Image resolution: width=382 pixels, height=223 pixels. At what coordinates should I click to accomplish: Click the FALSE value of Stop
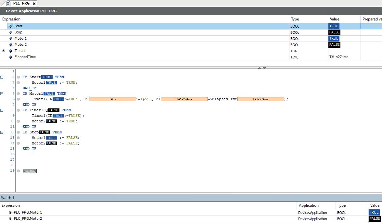click(x=335, y=32)
